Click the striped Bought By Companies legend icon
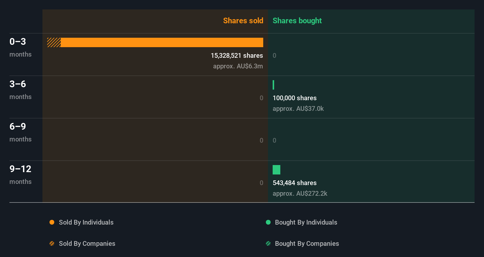This screenshot has height=257, width=484. tap(268, 243)
